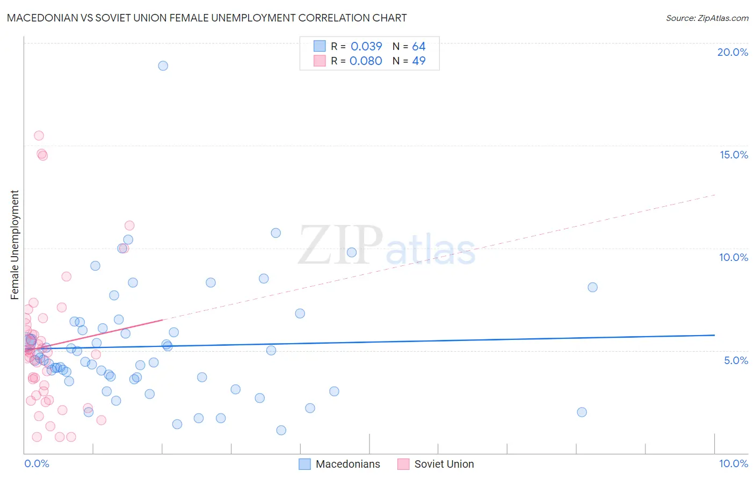Click the blue point at bottom right near 2%
The height and width of the screenshot is (479, 755).
[582, 412]
